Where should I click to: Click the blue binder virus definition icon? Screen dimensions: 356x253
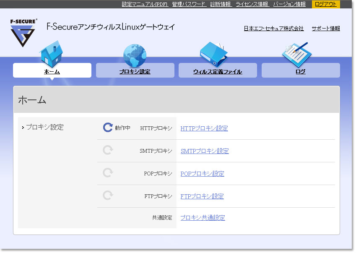tap(214, 54)
